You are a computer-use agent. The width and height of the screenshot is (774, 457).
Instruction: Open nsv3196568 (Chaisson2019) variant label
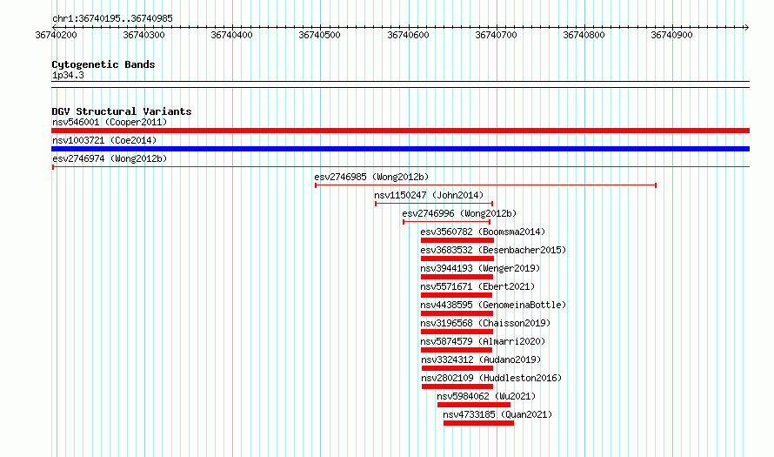pyautogui.click(x=485, y=323)
